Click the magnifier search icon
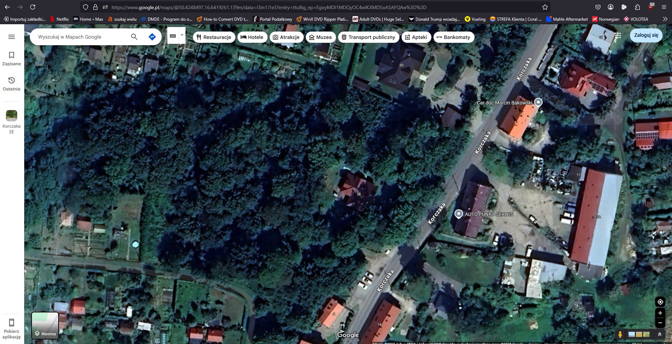The width and height of the screenshot is (672, 344). (x=134, y=37)
